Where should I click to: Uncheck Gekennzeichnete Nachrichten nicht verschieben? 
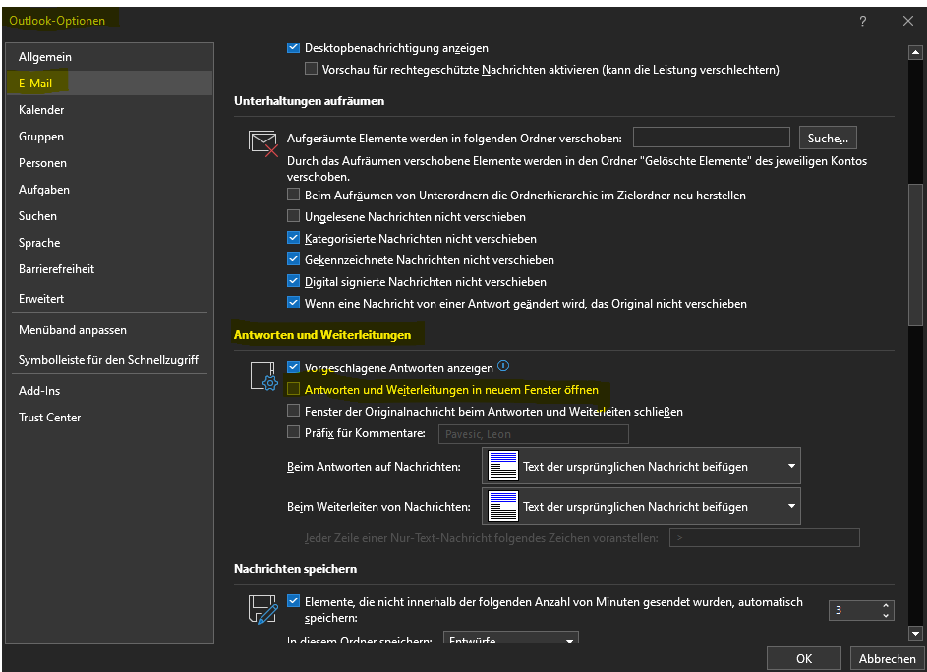click(293, 259)
